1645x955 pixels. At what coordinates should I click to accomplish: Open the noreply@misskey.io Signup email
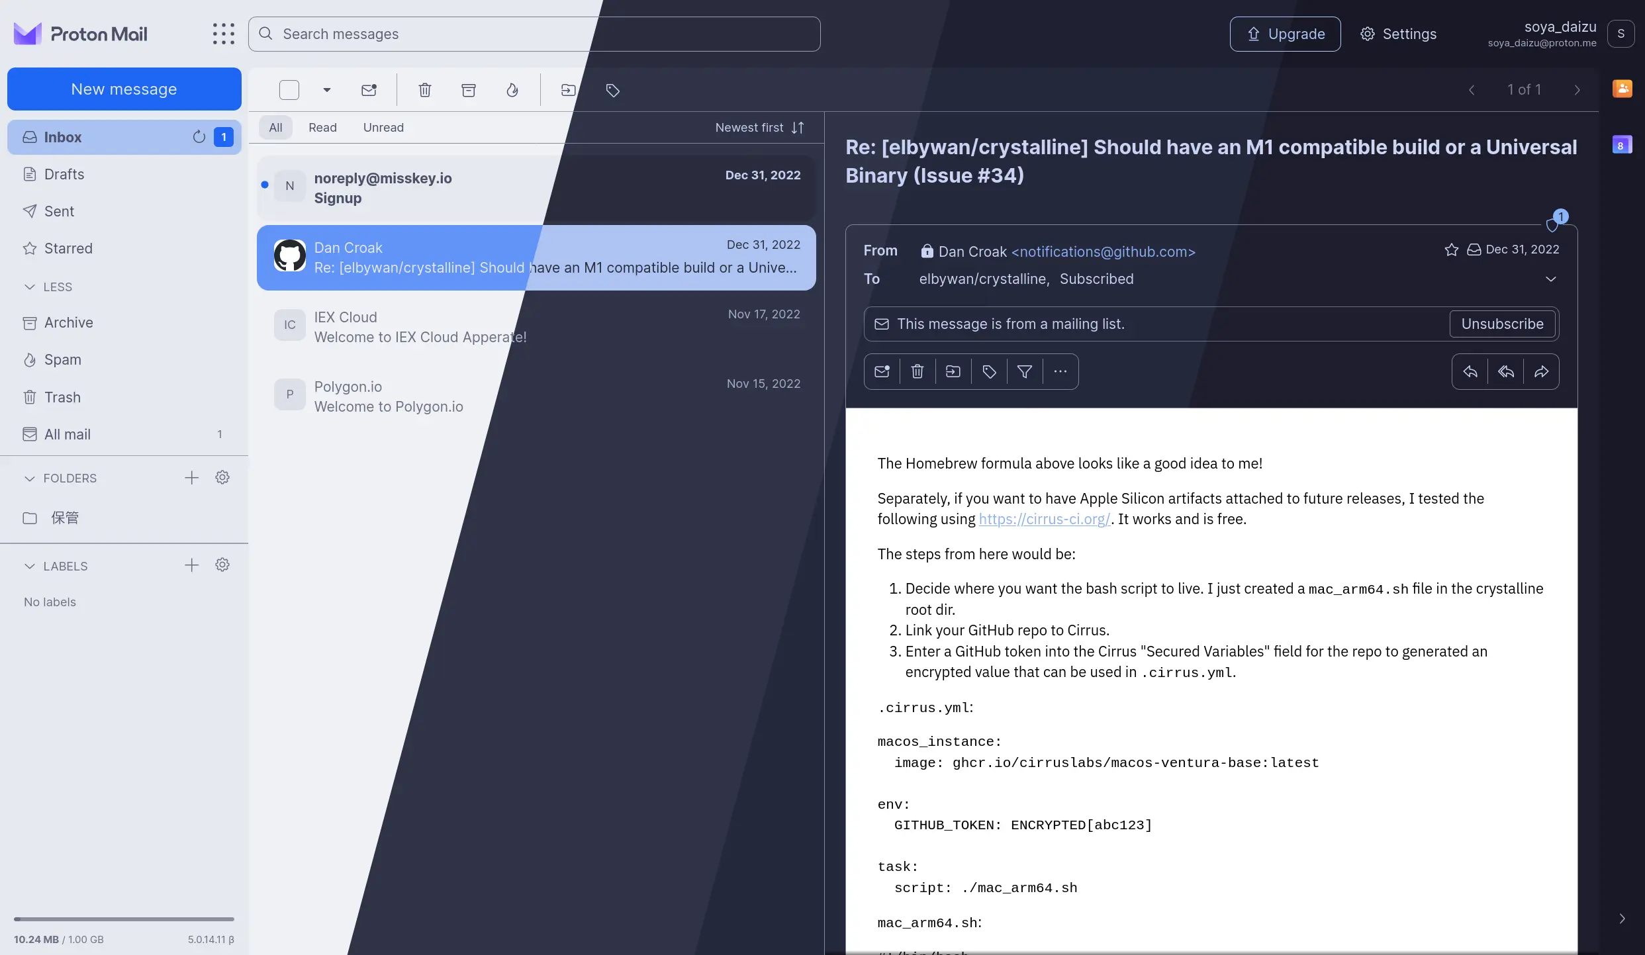pos(536,188)
